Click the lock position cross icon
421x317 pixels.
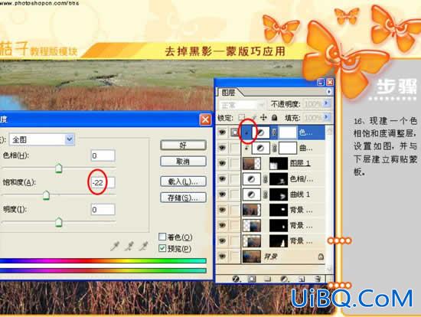pyautogui.click(x=263, y=117)
